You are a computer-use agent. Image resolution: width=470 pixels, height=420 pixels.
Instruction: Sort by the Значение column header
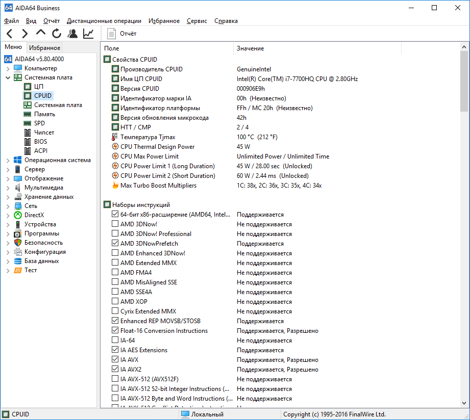(317, 48)
